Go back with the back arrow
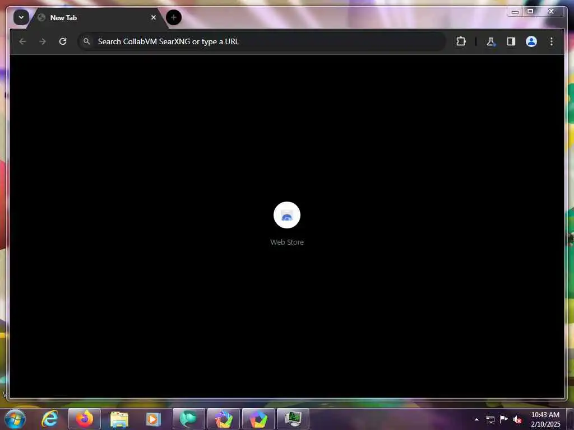Screen dimensions: 574x430 click(x=22, y=41)
